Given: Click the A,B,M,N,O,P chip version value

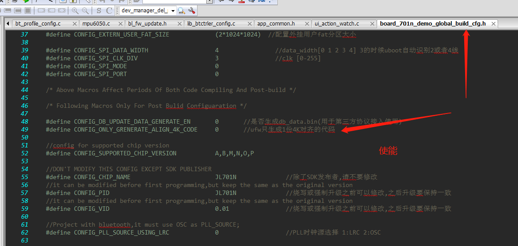Looking at the screenshot, I should pyautogui.click(x=235, y=153).
